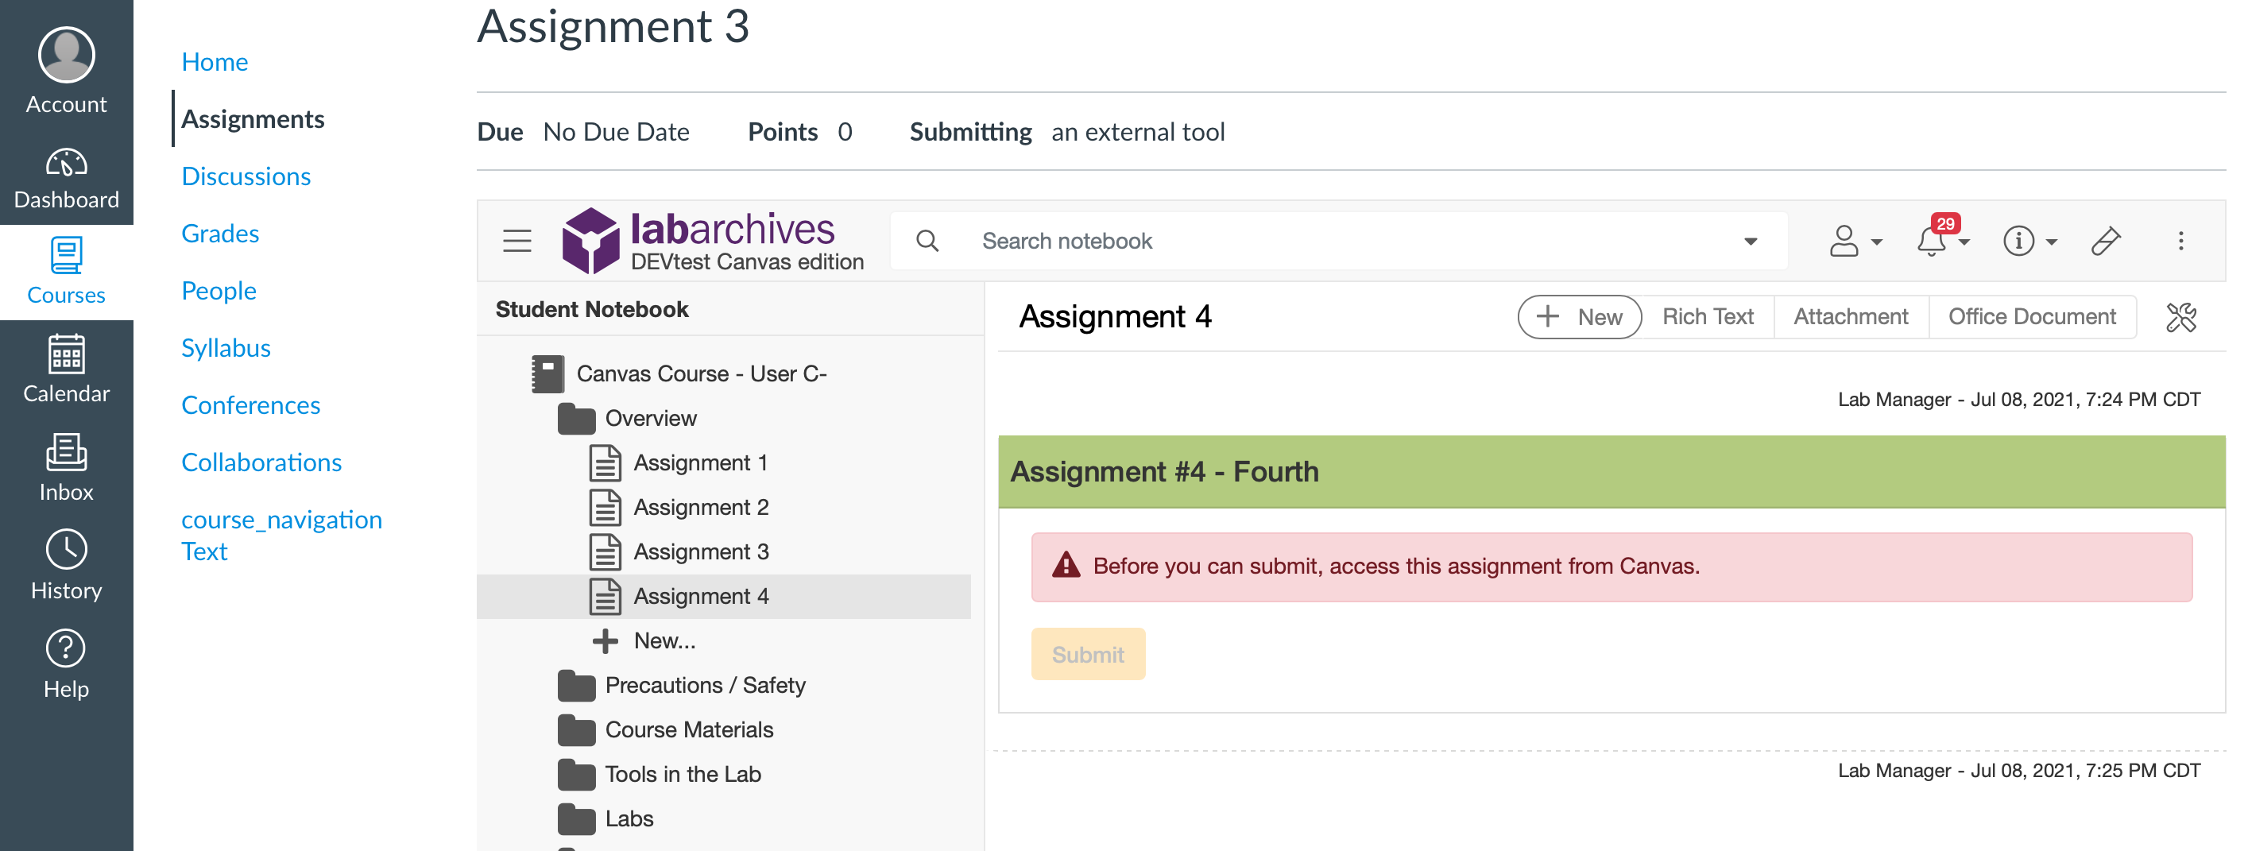Open the Canvas Inbox icon
Screen dimensions: 2248x851
click(66, 468)
